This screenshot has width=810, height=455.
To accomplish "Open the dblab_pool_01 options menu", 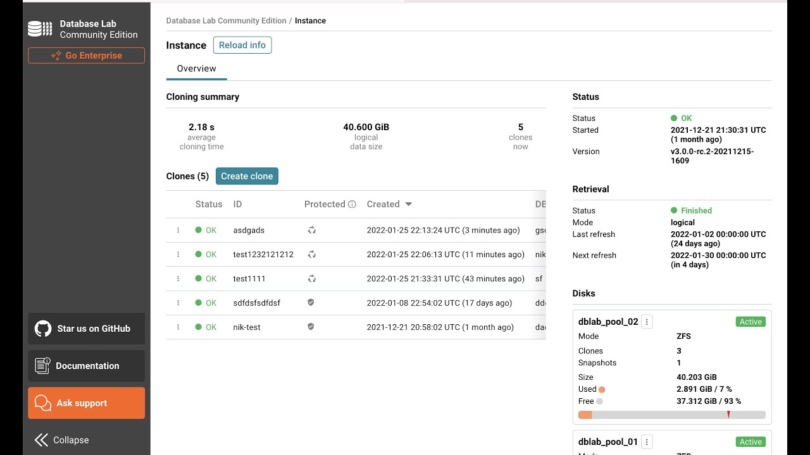I will coord(647,442).
